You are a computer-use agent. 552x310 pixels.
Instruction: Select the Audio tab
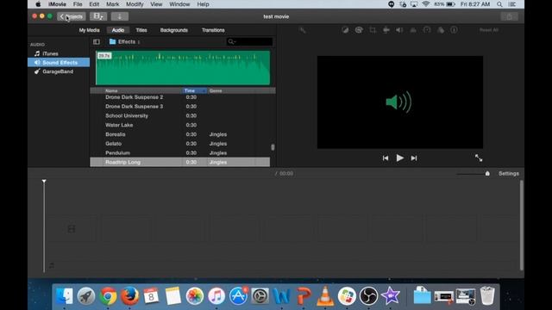[118, 30]
